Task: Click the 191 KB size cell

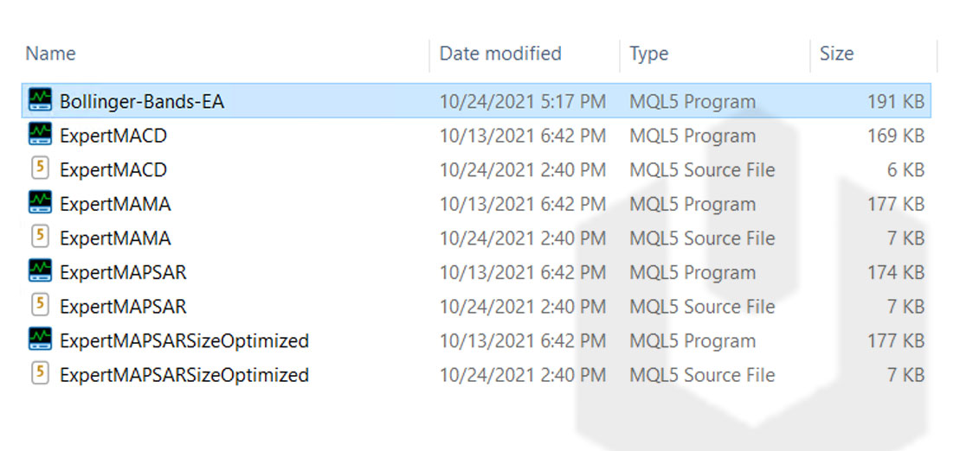Action: 896,101
